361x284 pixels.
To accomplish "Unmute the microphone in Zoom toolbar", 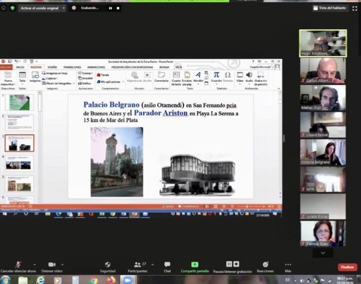I will tap(18, 265).
